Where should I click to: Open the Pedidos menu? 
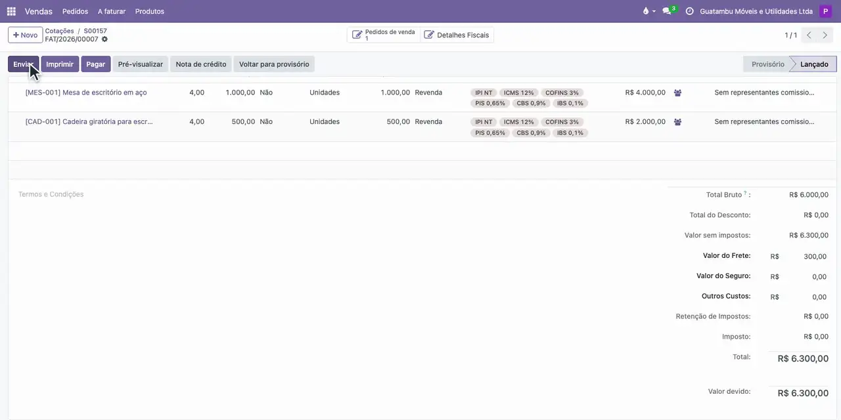tap(75, 11)
